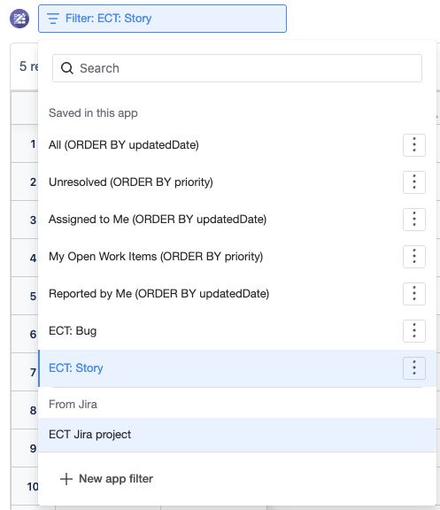This screenshot has width=440, height=510.
Task: Select All (ORDER BY updatedDate) filter
Action: (124, 144)
